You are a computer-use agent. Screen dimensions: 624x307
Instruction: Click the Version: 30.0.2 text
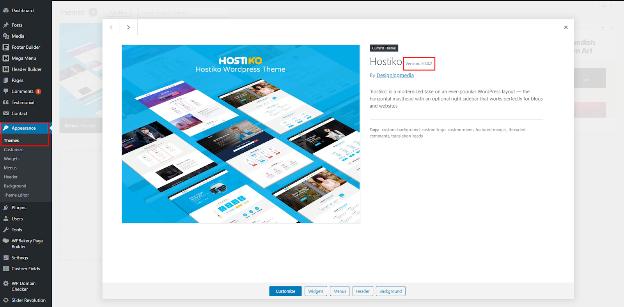coord(419,64)
